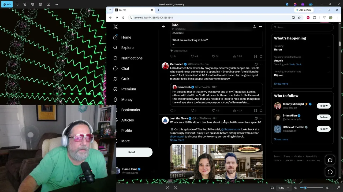The height and width of the screenshot is (192, 343).
Task: Open info list more options
Action: click(260, 27)
